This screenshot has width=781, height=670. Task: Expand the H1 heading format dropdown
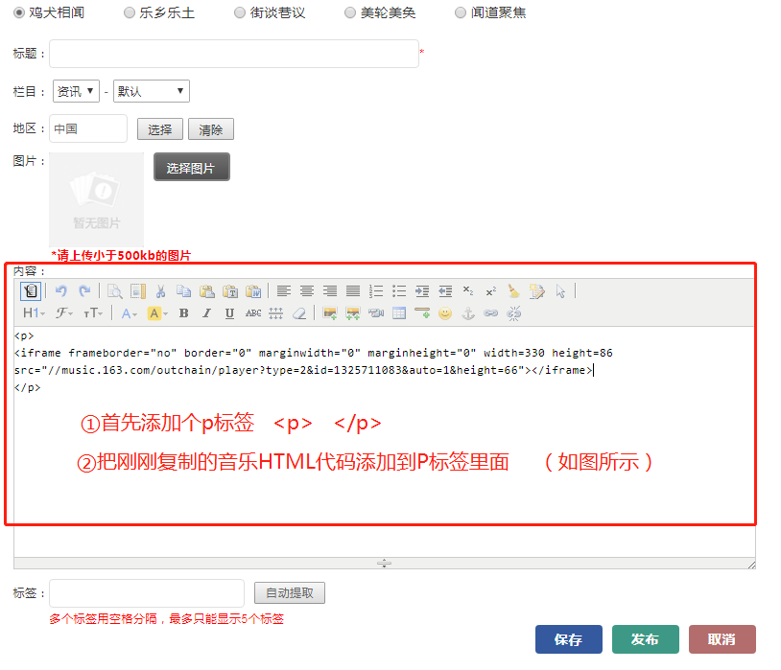coord(34,313)
